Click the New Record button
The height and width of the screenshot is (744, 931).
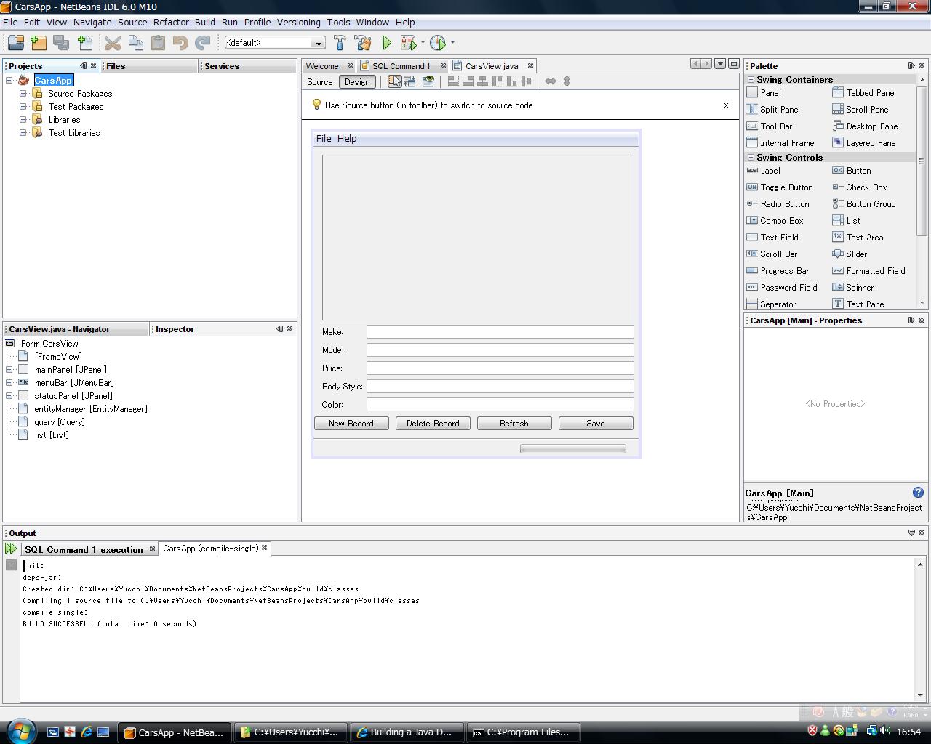pyautogui.click(x=351, y=424)
